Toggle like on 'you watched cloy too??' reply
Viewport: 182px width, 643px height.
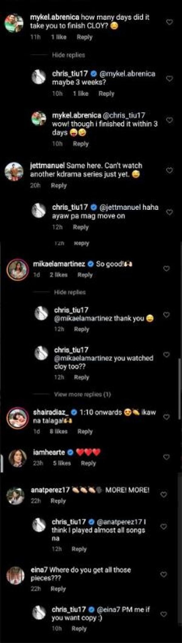coord(166,354)
